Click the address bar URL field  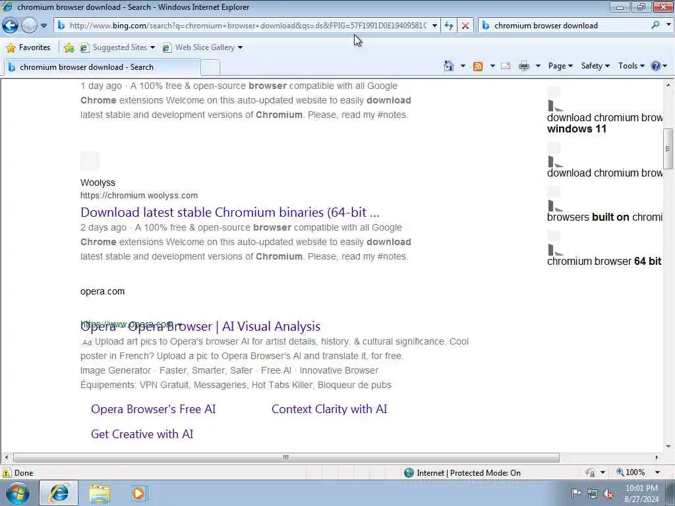(x=248, y=26)
